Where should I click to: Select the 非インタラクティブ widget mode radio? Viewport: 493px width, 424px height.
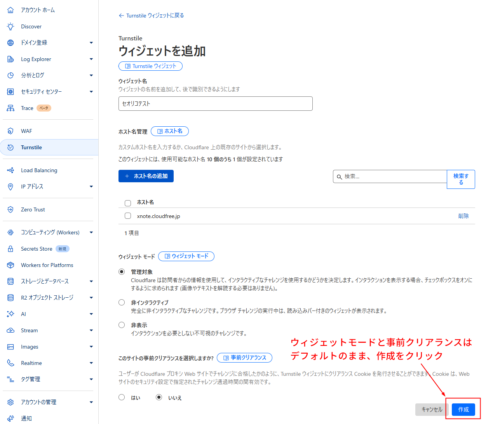(122, 302)
